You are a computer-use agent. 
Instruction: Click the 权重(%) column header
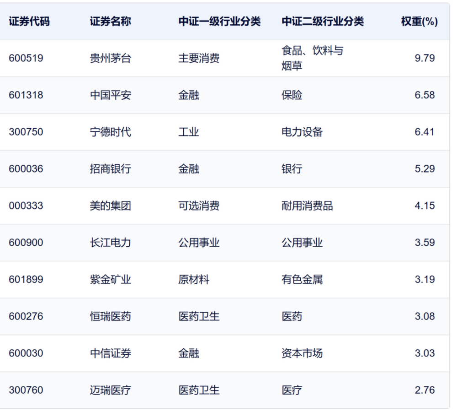coord(419,22)
